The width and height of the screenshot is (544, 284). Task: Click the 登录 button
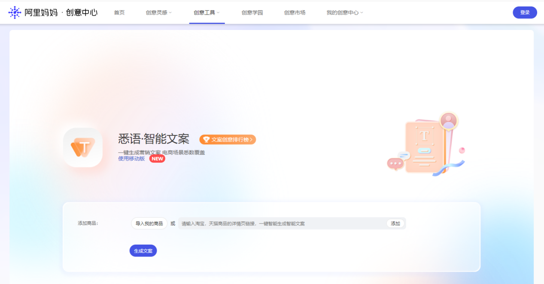coord(525,12)
